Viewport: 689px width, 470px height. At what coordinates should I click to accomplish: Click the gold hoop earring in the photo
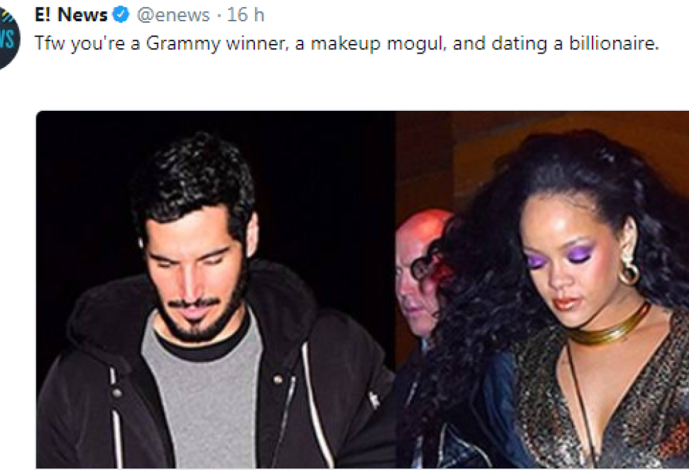pos(628,273)
